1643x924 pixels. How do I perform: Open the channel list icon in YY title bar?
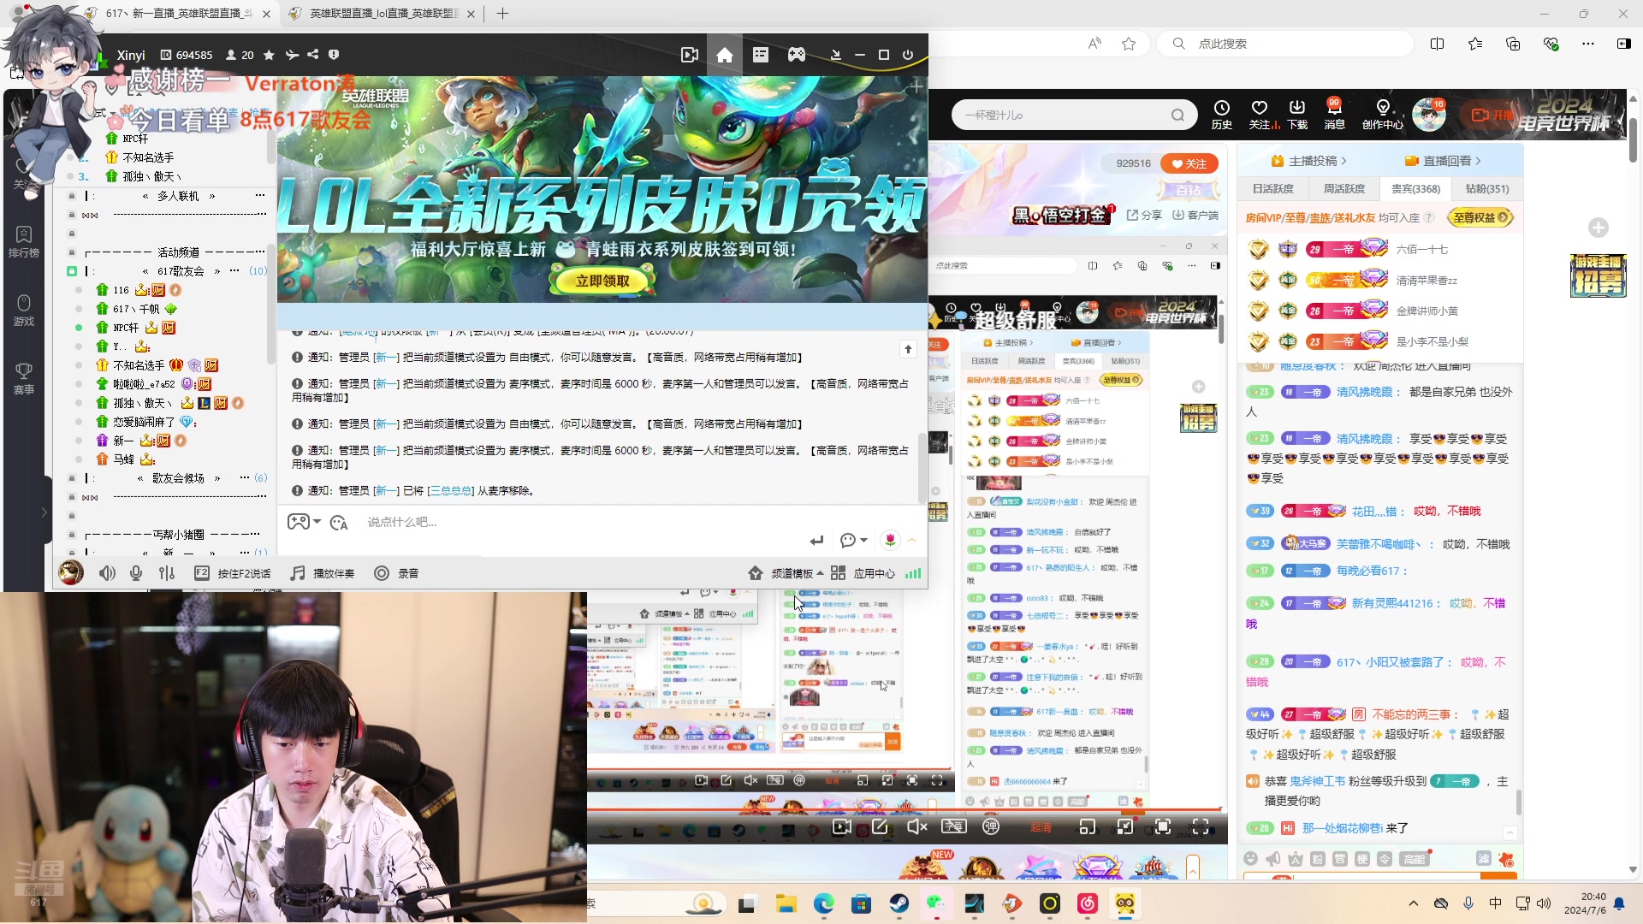coord(760,55)
